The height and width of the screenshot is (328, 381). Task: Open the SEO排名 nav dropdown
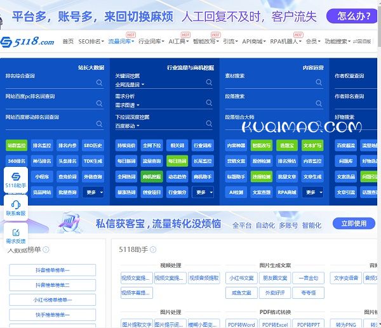pyautogui.click(x=91, y=41)
